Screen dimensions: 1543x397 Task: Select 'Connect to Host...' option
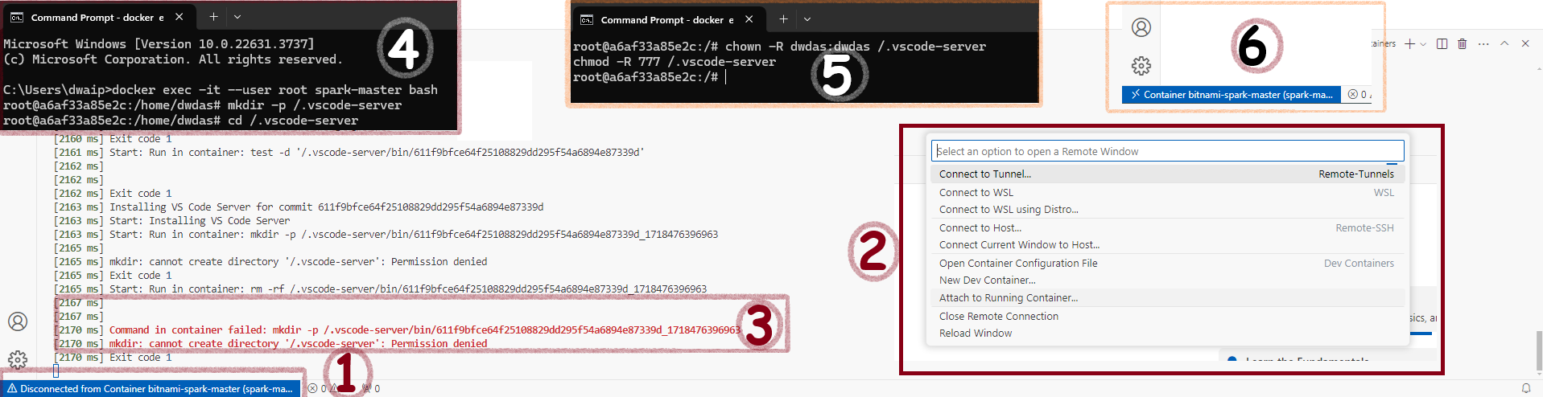pyautogui.click(x=1166, y=227)
